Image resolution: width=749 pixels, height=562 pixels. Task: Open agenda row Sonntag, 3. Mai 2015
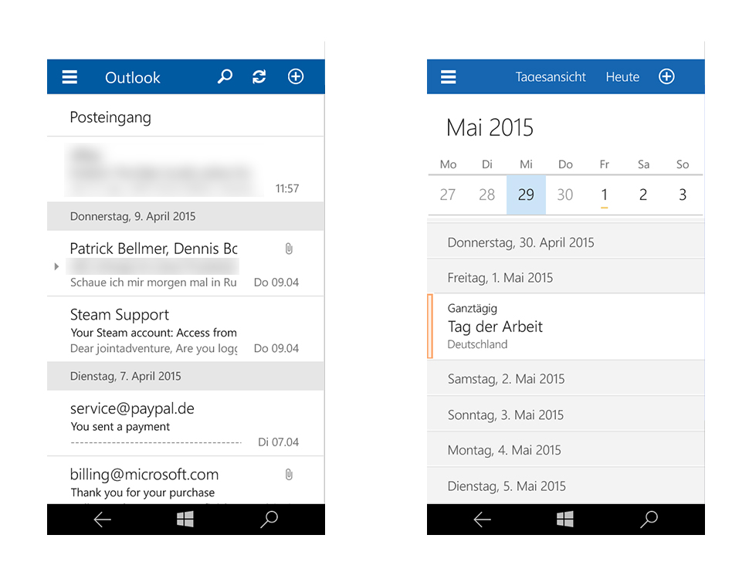point(565,415)
